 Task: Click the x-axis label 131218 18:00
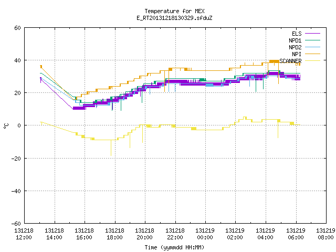click(114, 234)
